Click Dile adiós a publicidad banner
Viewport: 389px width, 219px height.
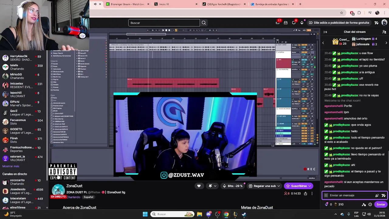tap(339, 23)
